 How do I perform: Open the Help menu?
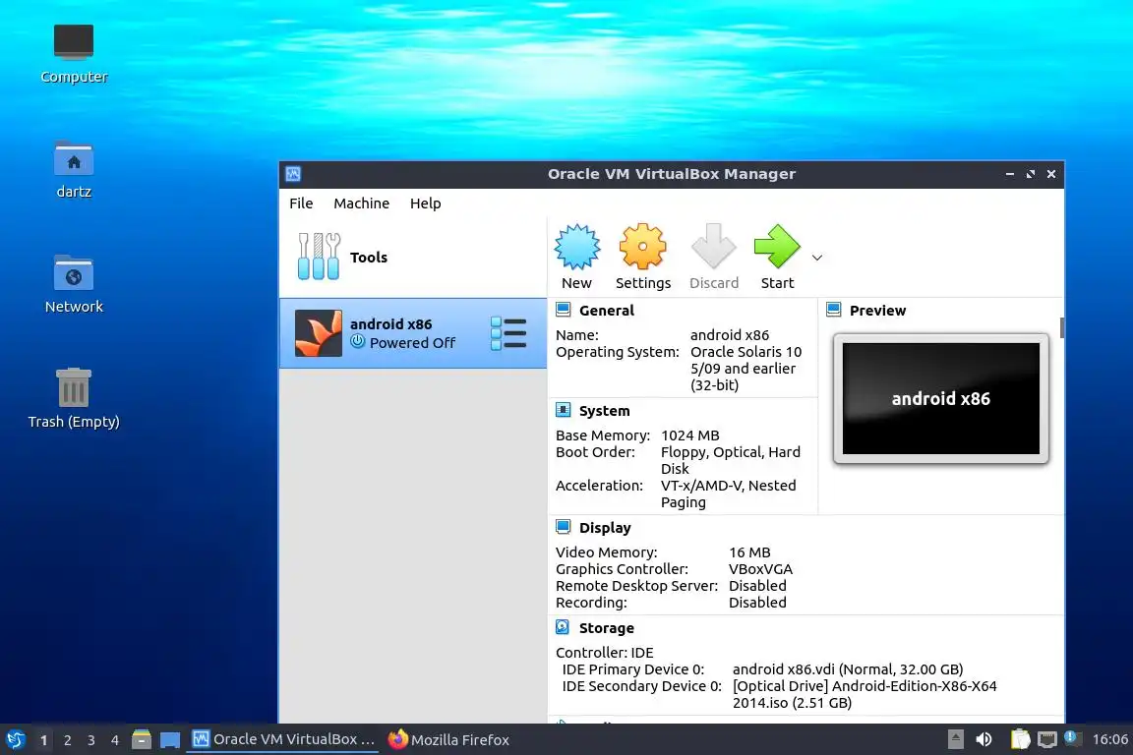point(426,203)
